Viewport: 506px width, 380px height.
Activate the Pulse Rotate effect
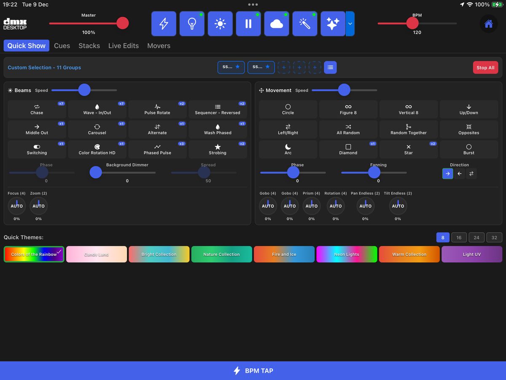tap(157, 109)
